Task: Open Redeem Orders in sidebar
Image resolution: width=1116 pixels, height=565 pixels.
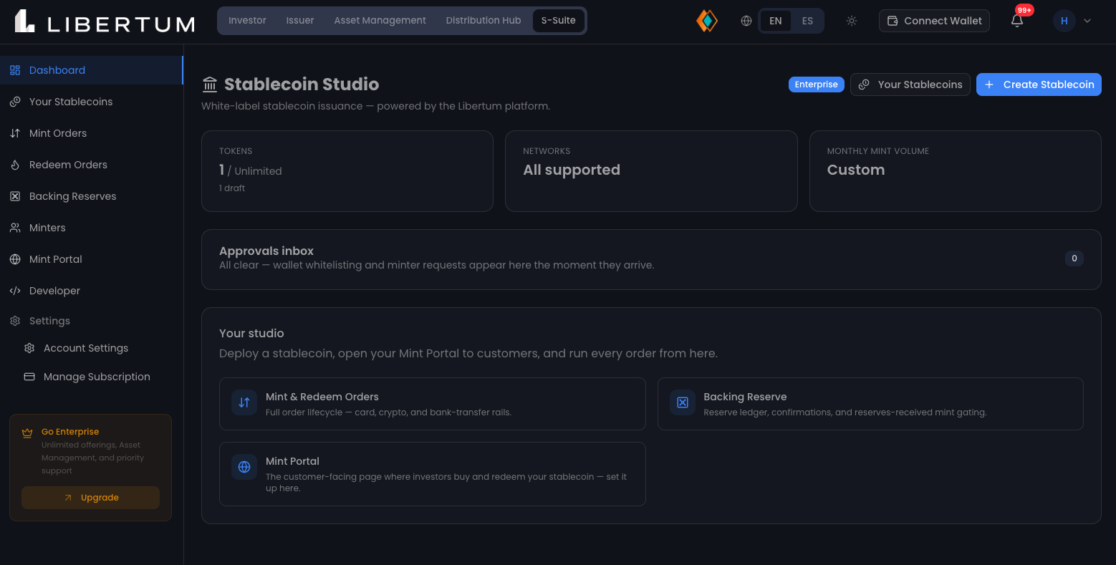Action: (x=91, y=165)
